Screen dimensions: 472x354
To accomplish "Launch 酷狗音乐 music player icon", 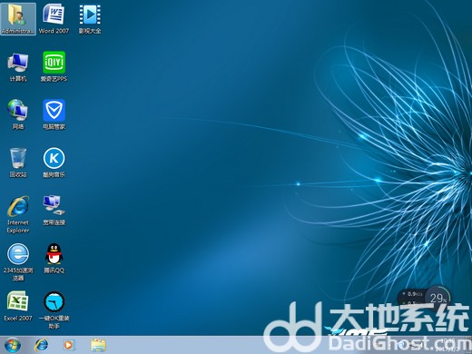I will tap(54, 162).
